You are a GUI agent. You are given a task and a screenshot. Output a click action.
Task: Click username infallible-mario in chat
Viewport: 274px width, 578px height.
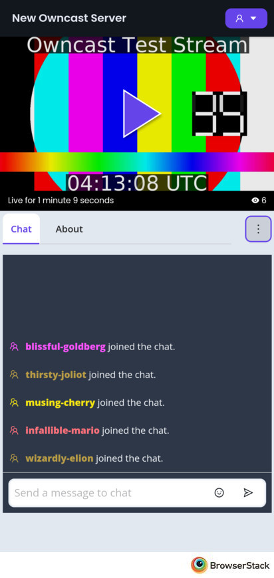(x=63, y=431)
